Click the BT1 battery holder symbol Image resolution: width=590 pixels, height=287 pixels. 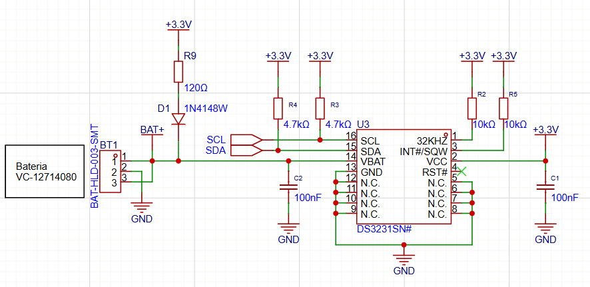tap(111, 172)
